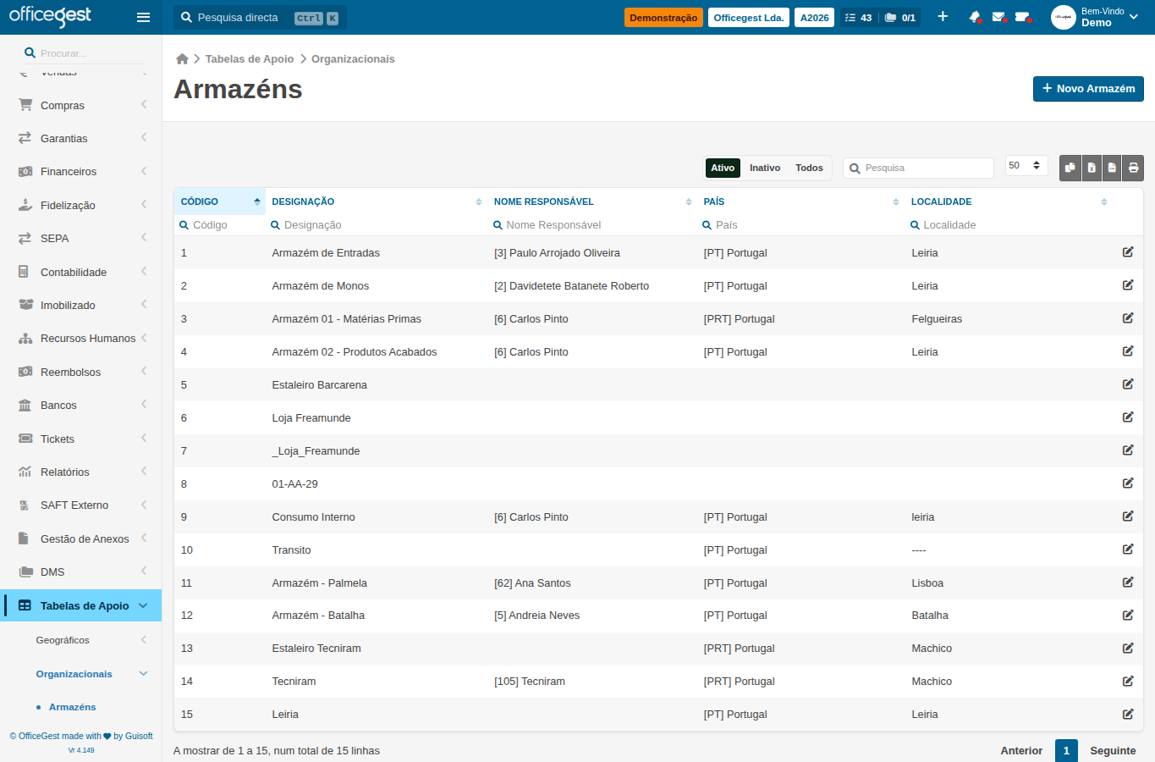Collapse Tabelas de Apoio menu
Viewport: 1155px width, 762px height.
(81, 605)
